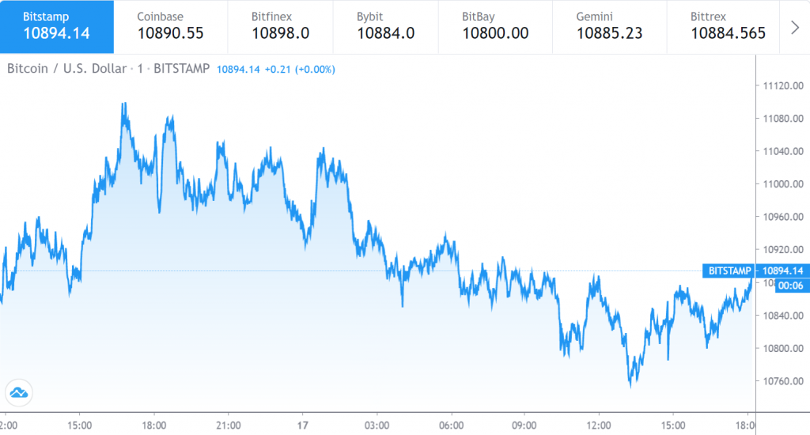Image resolution: width=810 pixels, height=435 pixels.
Task: Click the 10760.00 price scale label
Action: [x=780, y=381]
